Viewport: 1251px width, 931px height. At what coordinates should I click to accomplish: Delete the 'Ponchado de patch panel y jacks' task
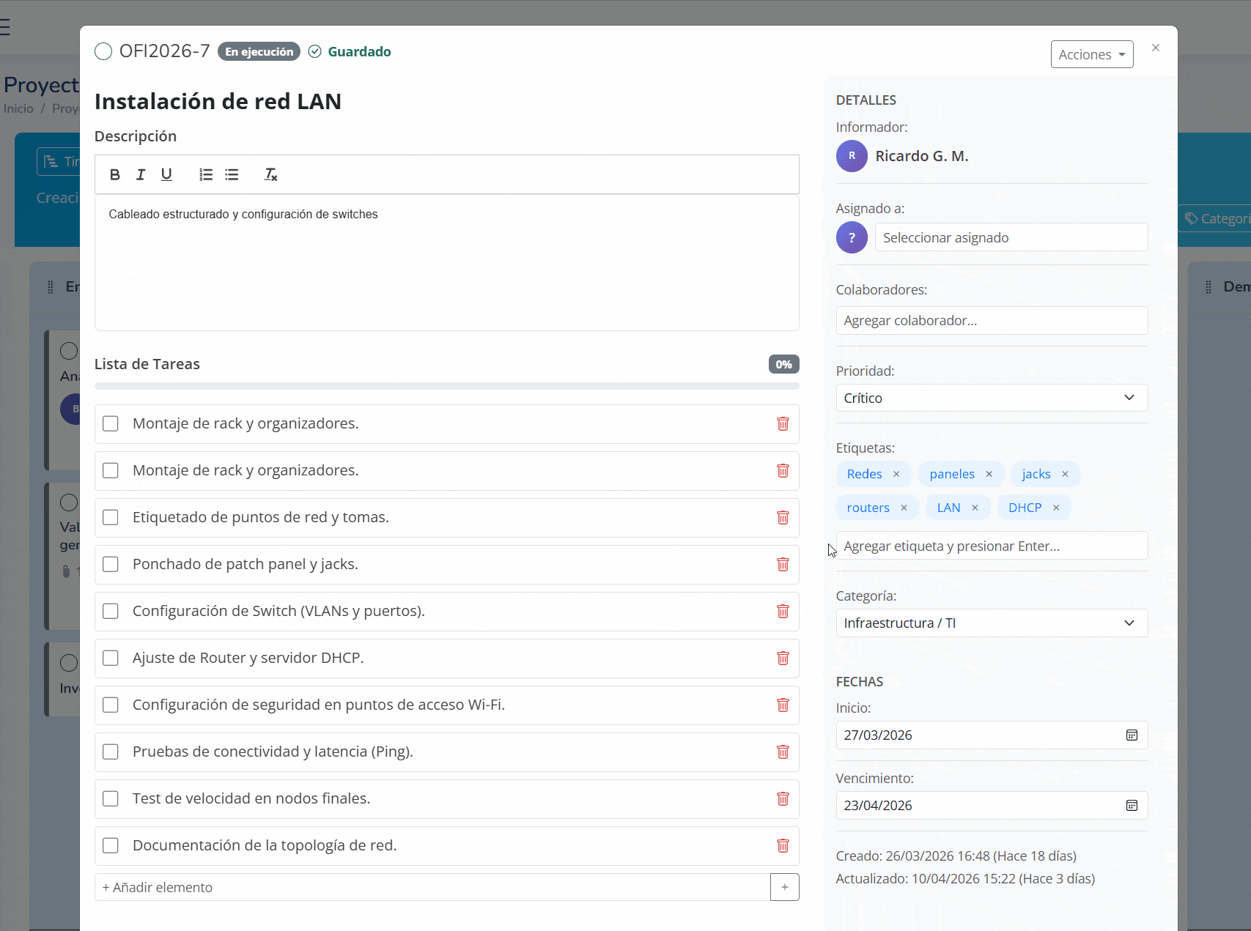pyautogui.click(x=783, y=564)
